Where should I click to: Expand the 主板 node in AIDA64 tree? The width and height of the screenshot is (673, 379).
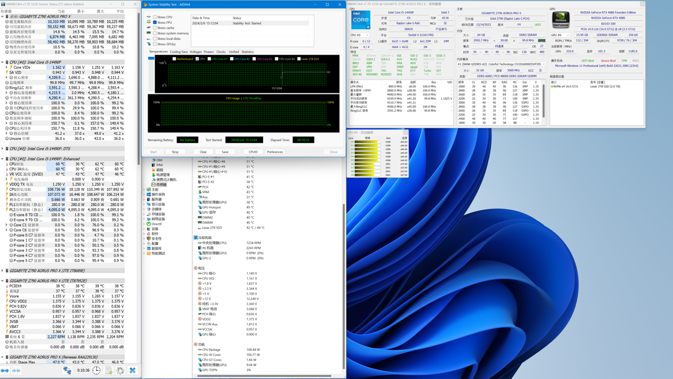[x=144, y=189]
